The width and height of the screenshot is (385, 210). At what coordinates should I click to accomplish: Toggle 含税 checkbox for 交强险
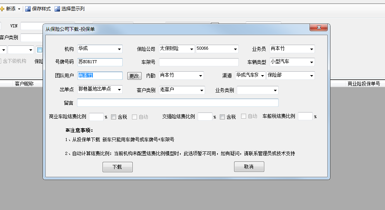pos(222,117)
